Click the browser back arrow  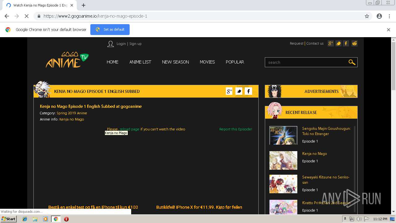tap(7, 16)
